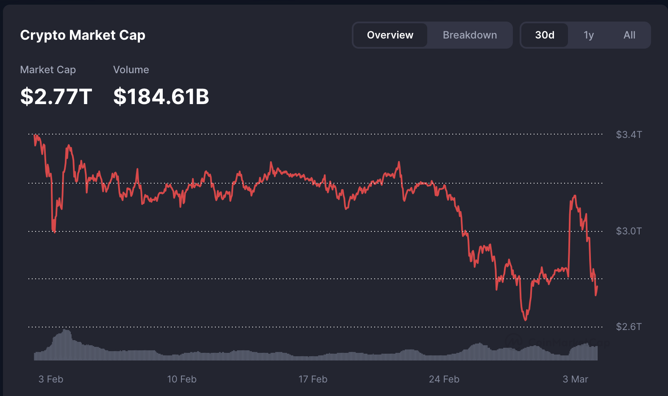The height and width of the screenshot is (396, 668).
Task: Click the Crypto Market Cap heading
Action: pyautogui.click(x=83, y=35)
